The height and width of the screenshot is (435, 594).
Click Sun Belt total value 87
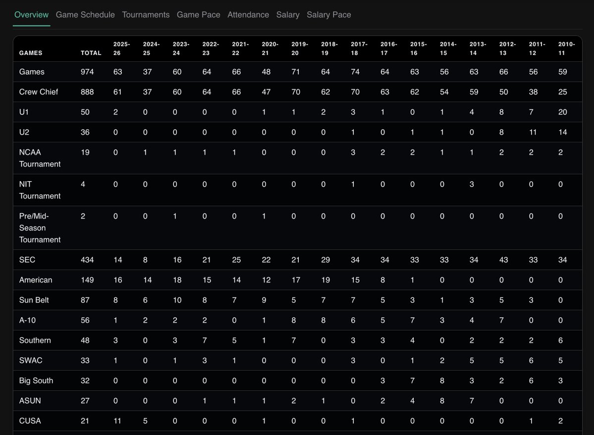coord(85,300)
